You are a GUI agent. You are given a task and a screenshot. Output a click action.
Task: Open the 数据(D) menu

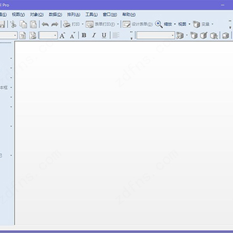click(56, 15)
